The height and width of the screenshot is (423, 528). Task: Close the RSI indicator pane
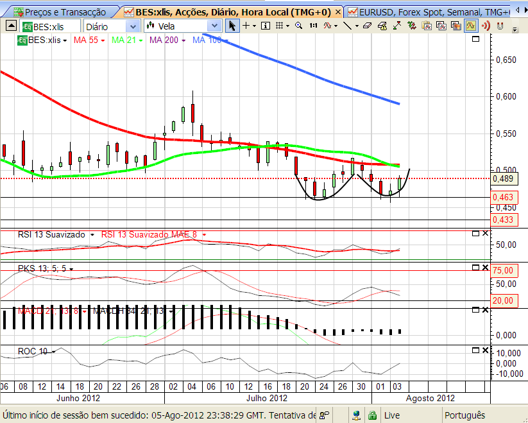coord(485,234)
